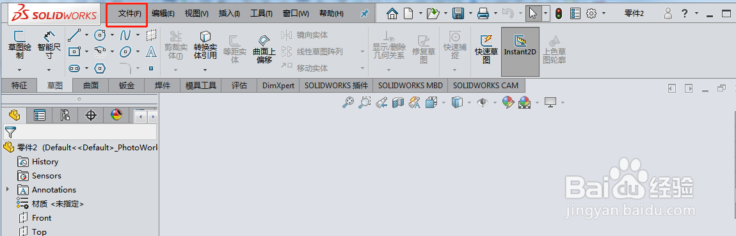This screenshot has width=736, height=236.
Task: Click the Zoom to Area icon
Action: pos(364,102)
